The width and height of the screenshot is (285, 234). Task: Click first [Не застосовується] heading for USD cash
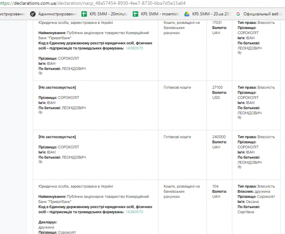coord(57,88)
